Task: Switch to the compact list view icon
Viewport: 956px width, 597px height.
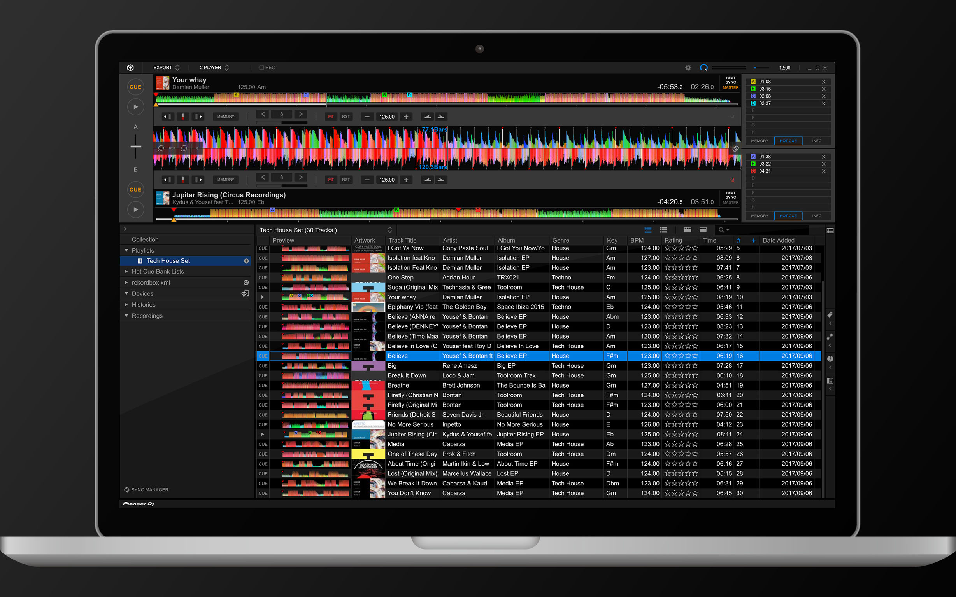Action: [x=663, y=230]
